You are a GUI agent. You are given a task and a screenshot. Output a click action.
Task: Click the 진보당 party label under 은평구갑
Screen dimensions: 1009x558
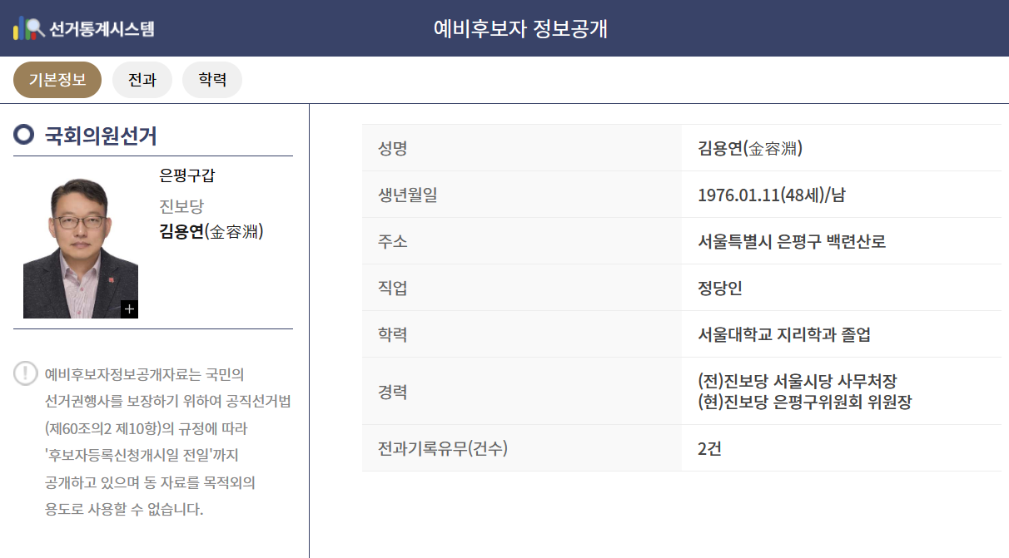click(x=181, y=206)
